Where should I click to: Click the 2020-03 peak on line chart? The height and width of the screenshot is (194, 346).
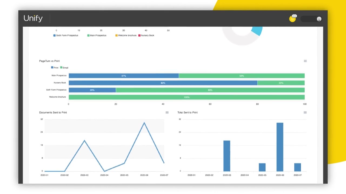tap(84, 140)
